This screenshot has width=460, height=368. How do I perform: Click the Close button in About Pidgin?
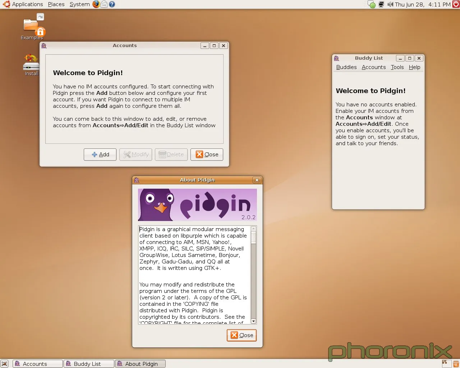(241, 335)
